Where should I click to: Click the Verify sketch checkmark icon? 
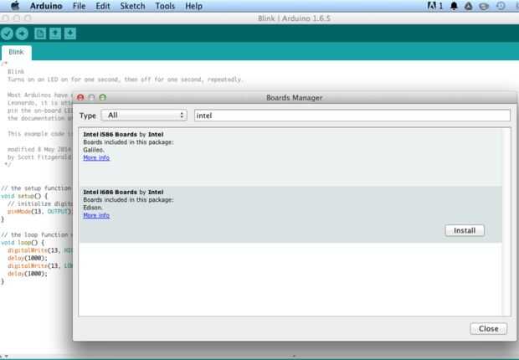coord(7,33)
